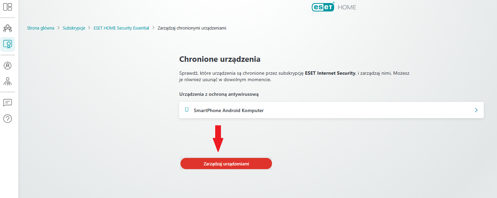
Task: Click Urządzenia z ochroną antywirusową label
Action: 219,94
